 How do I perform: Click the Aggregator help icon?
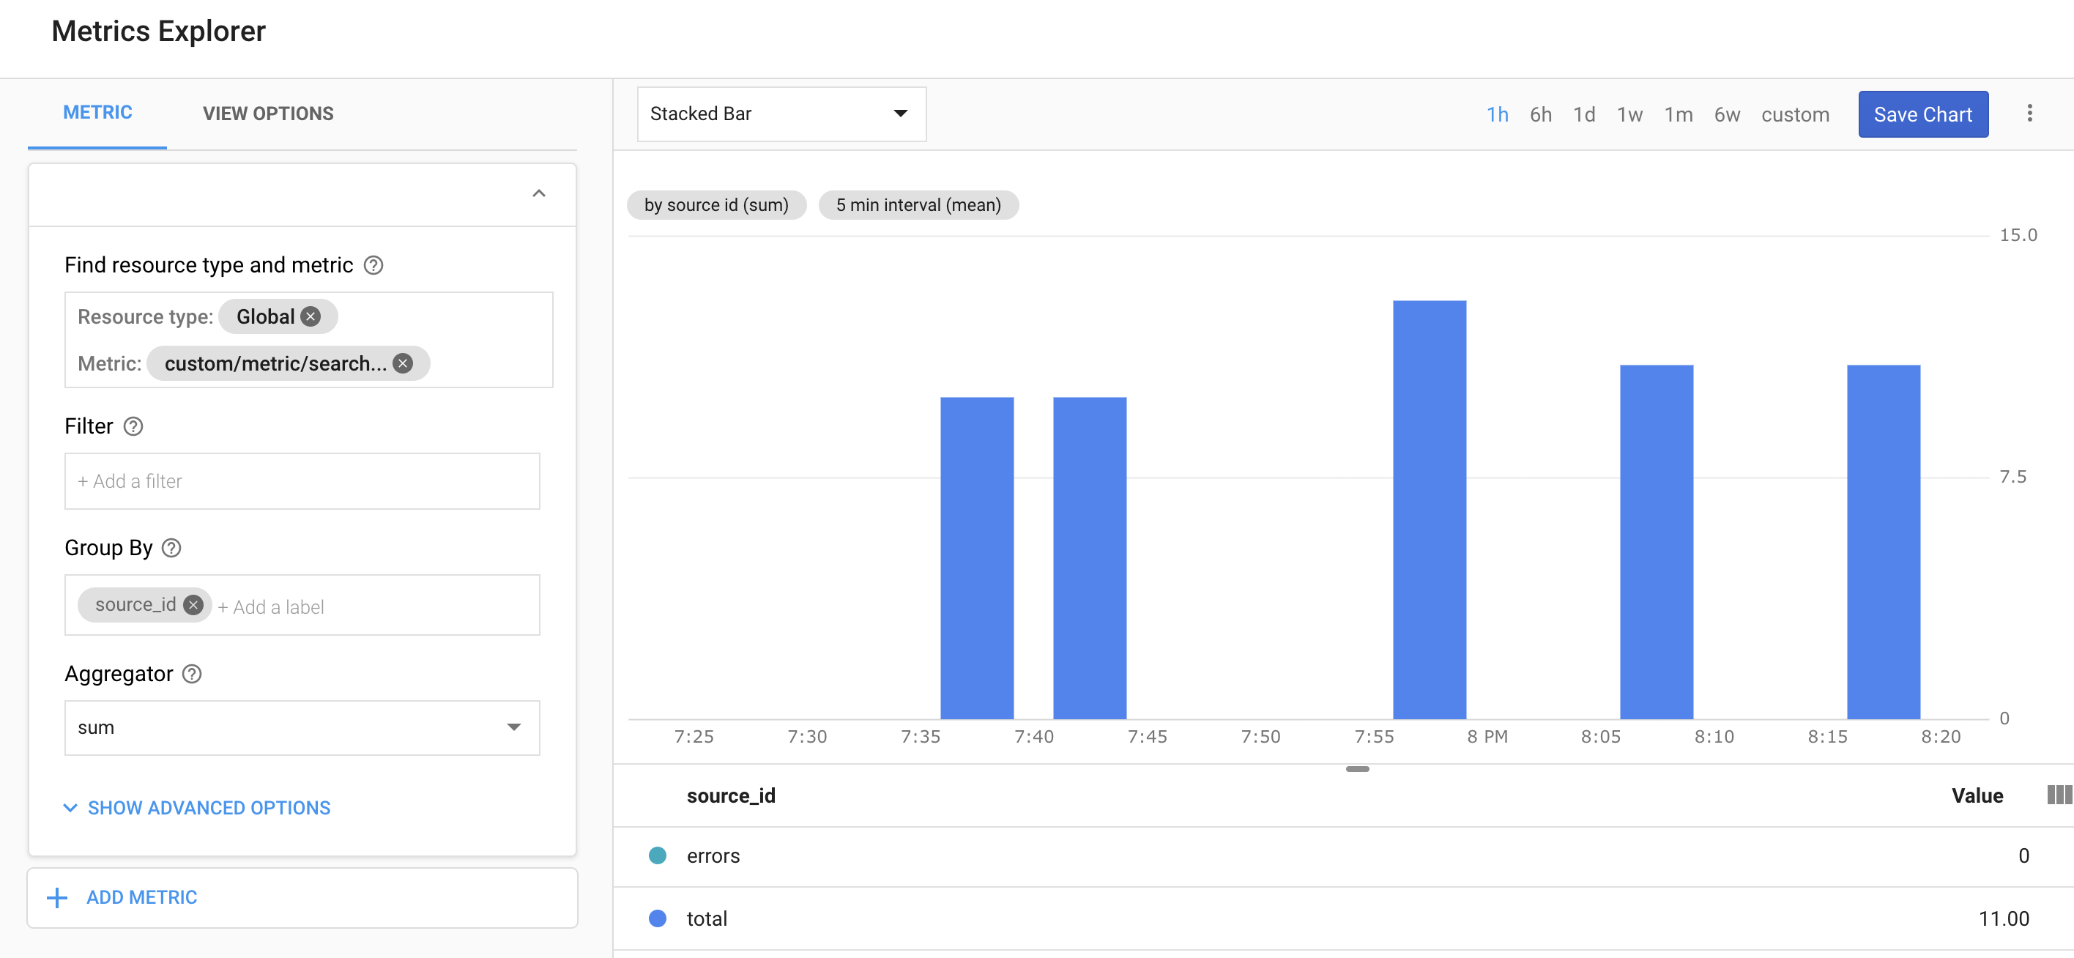click(192, 673)
